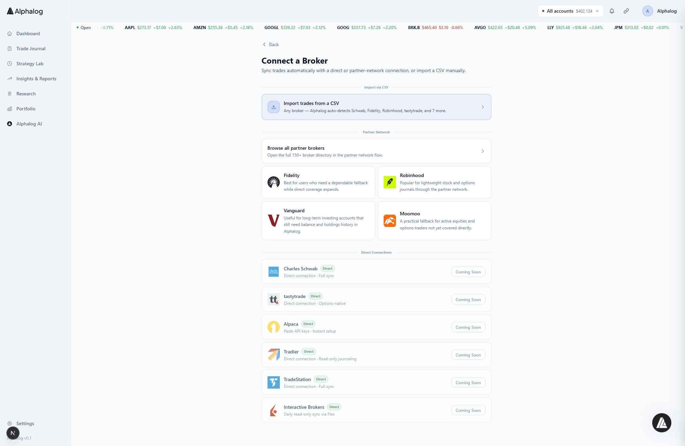Click the Alpaca yellow logo
This screenshot has width=685, height=446.
[x=274, y=327]
